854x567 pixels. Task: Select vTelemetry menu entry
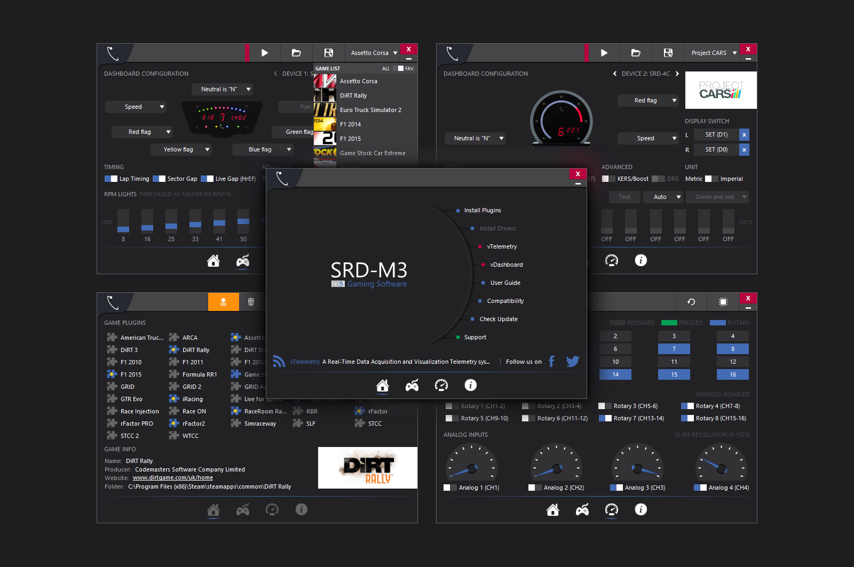[x=502, y=246]
